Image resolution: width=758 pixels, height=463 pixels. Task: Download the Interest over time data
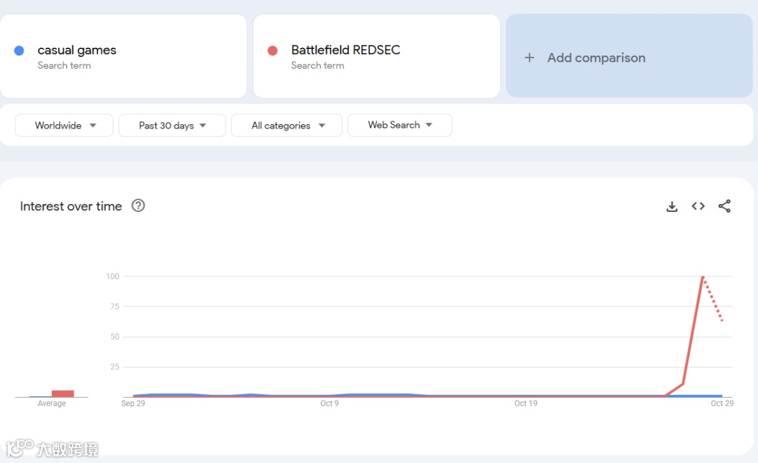coord(672,206)
